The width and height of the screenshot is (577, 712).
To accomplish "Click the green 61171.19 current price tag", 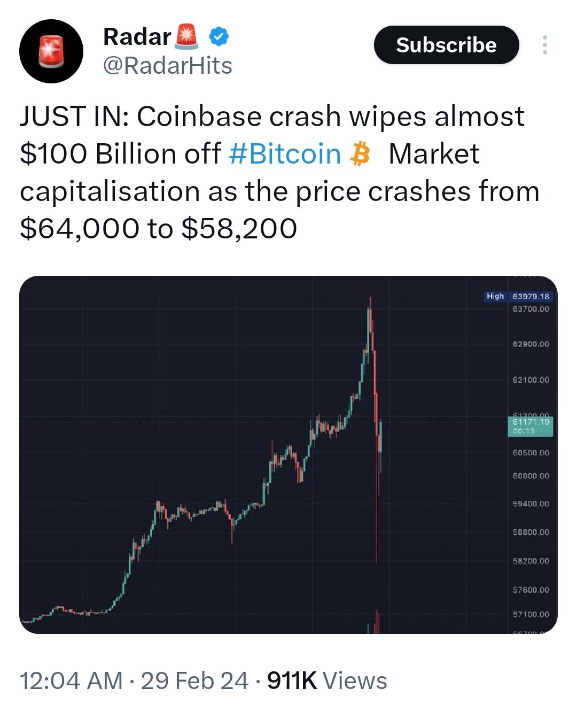I will pos(531,426).
